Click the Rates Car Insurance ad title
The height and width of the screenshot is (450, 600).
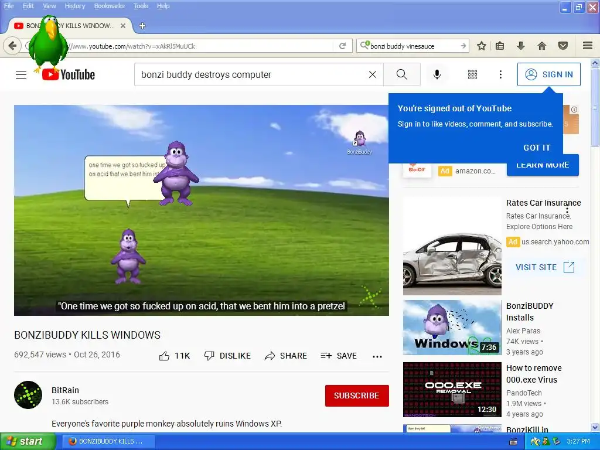coord(543,203)
